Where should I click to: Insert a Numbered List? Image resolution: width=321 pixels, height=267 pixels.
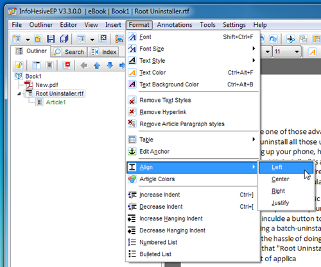coord(193,242)
